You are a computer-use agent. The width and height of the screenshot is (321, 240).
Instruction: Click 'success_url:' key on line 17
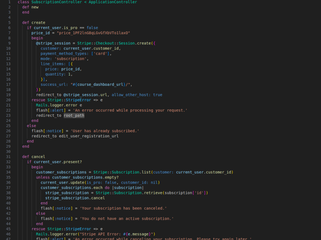click(x=54, y=84)
